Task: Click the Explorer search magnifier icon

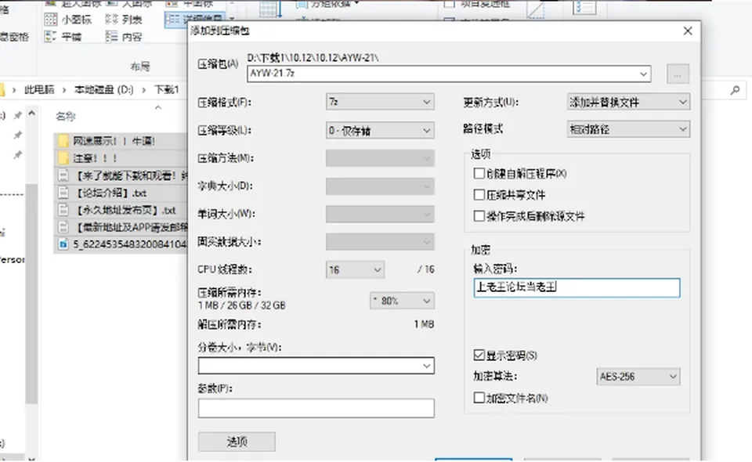Action: tap(735, 89)
